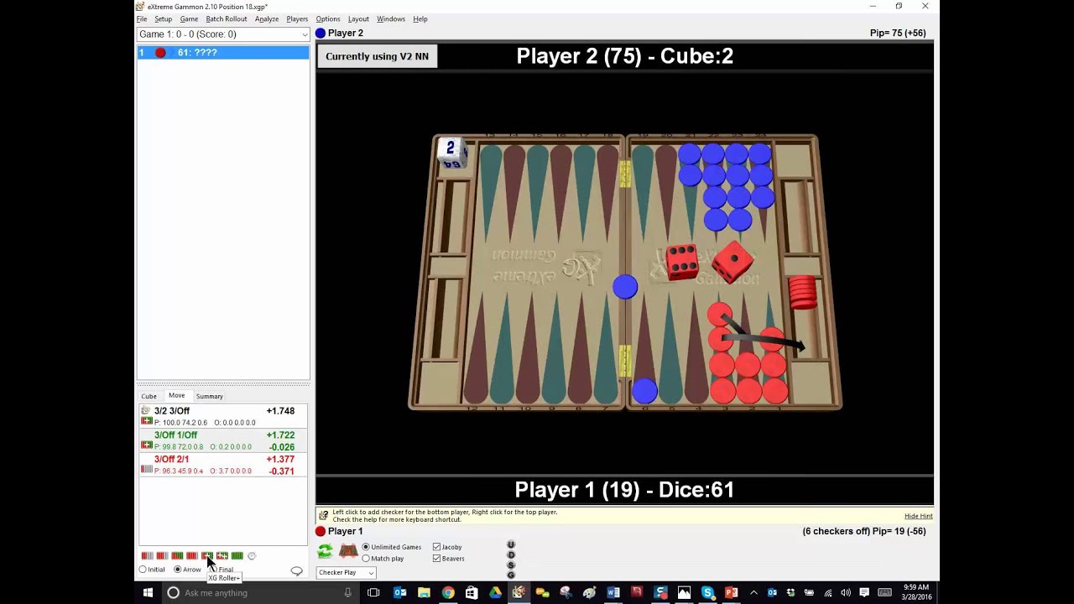This screenshot has width=1074, height=604.
Task: Open the Action Center notification icon
Action: click(x=864, y=592)
